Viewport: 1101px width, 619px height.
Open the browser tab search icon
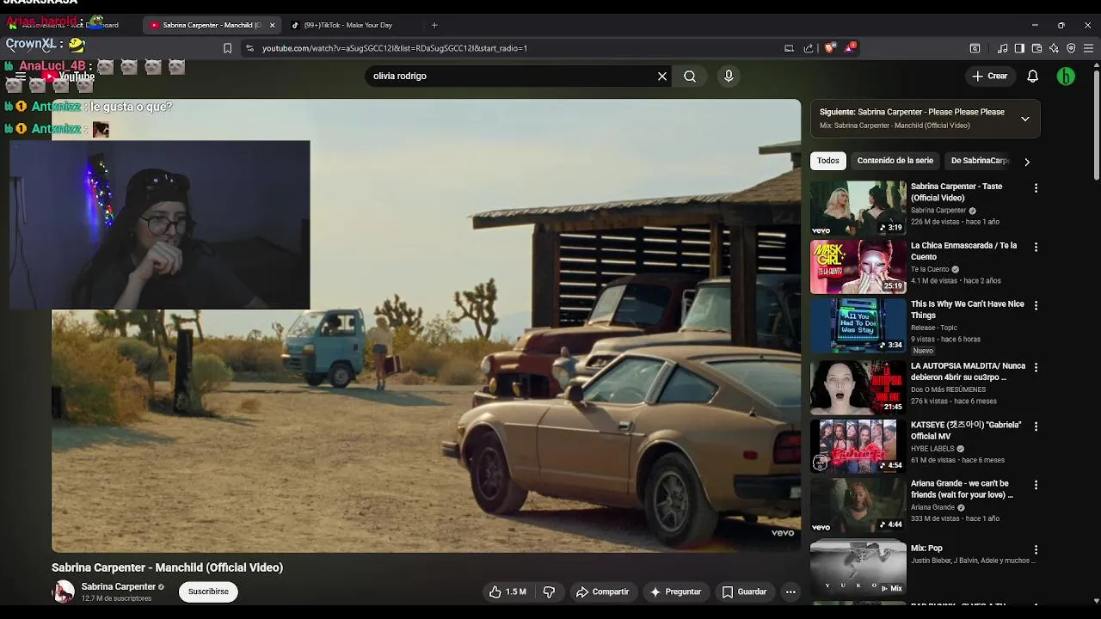[975, 48]
